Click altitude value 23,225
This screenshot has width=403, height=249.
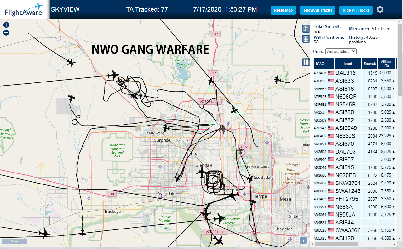click(385, 136)
